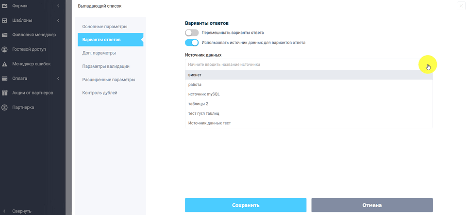Image resolution: width=466 pixels, height=215 pixels.
Task: Click the Формы sidebar icon
Action: click(x=4, y=6)
